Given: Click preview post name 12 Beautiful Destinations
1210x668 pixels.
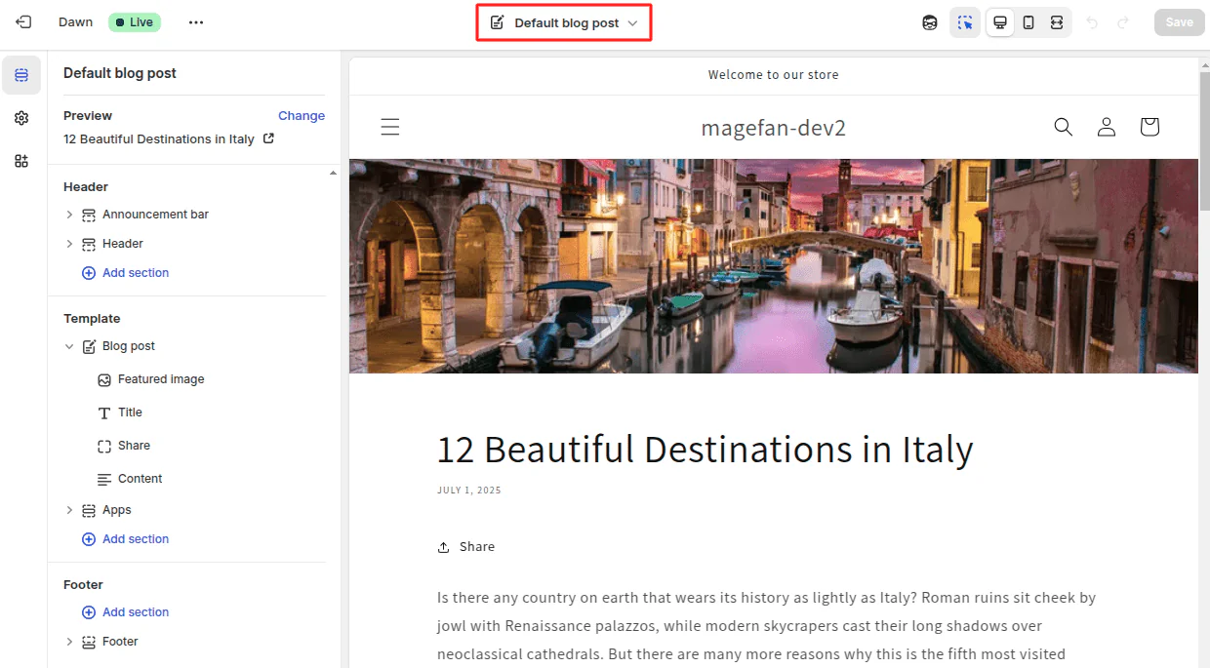Looking at the screenshot, I should click(159, 139).
